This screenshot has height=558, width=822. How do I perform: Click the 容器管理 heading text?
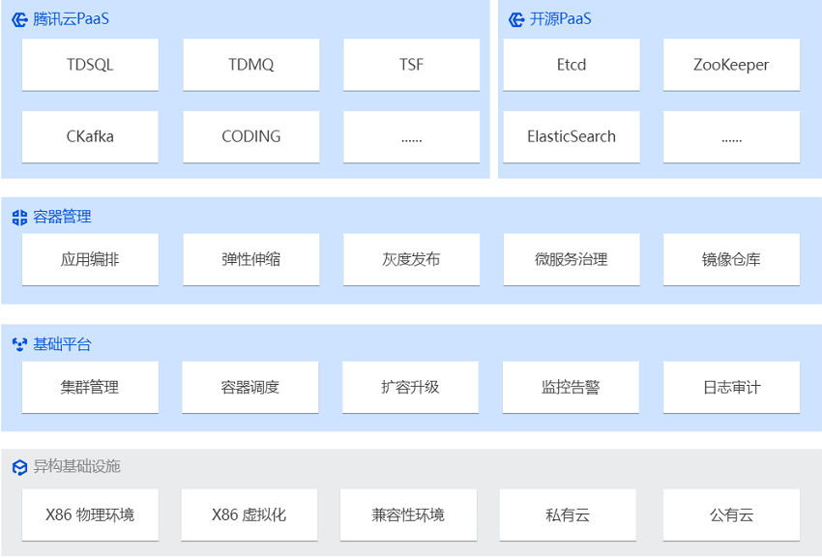(63, 217)
